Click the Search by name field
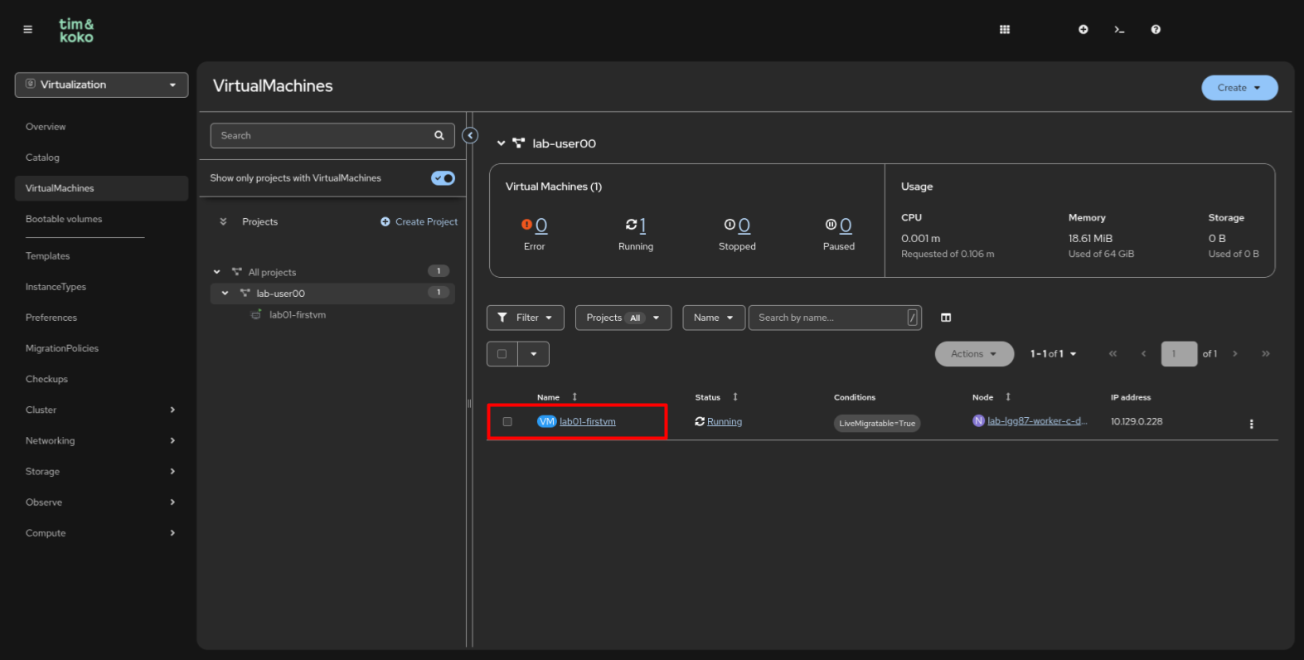Screen dimensions: 1304x660 point(829,318)
